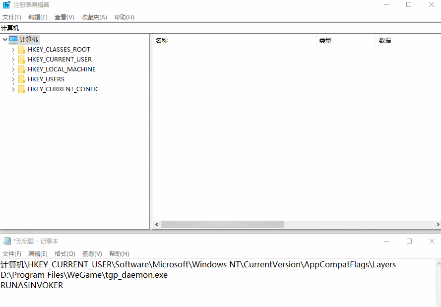
Task: Open the 收藏夹(A) menu
Action: 94,17
